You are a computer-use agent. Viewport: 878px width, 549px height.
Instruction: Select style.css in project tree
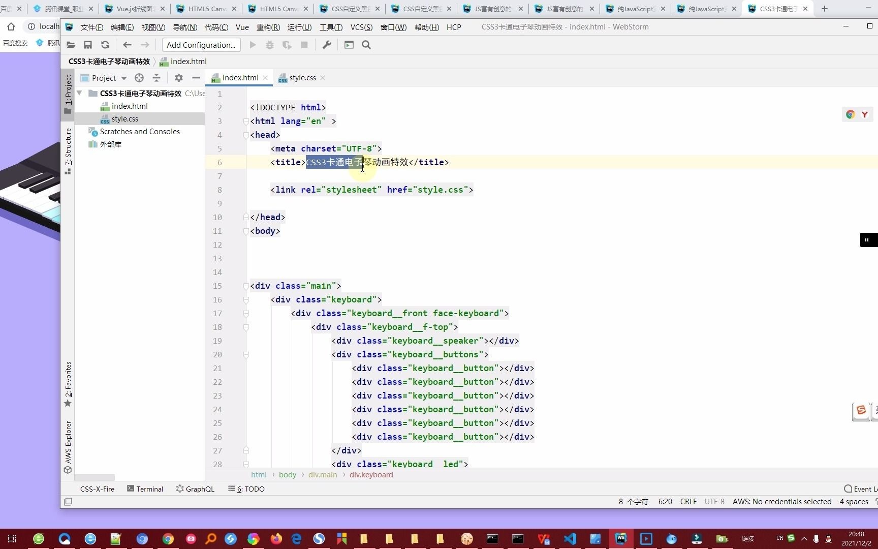[125, 119]
